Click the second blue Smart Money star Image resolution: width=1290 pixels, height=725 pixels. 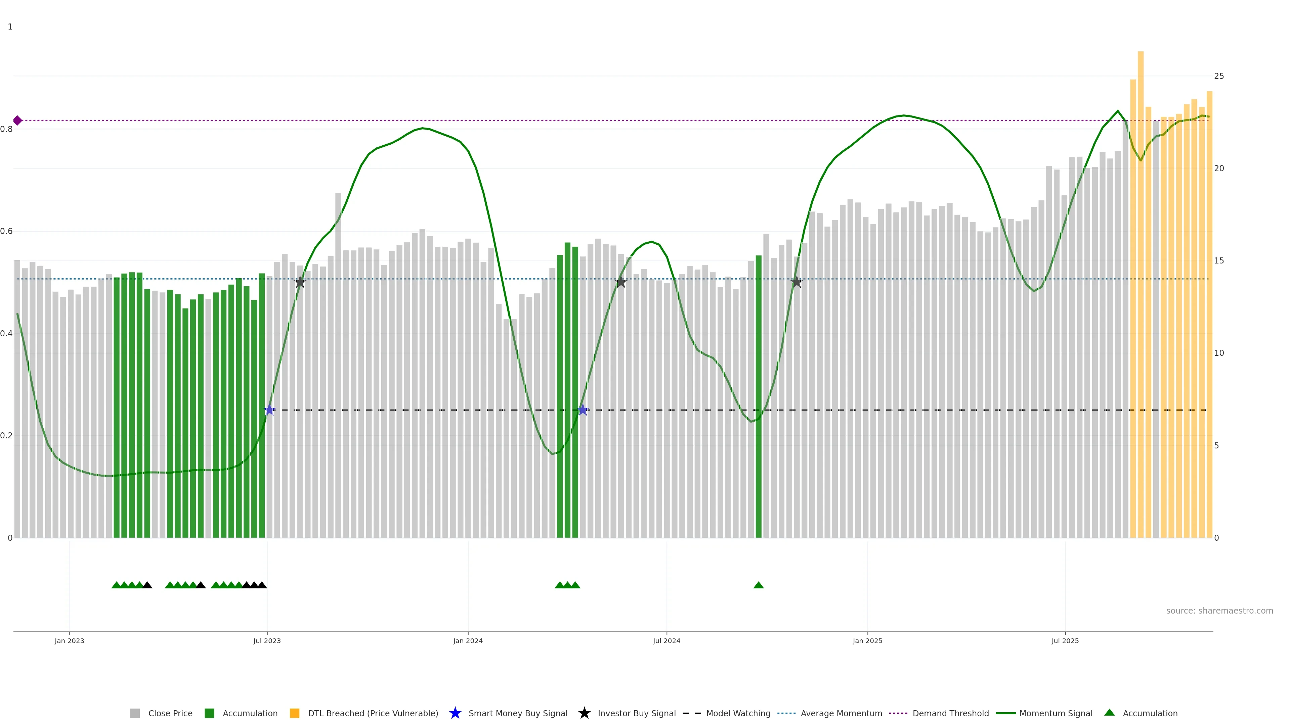(x=583, y=410)
